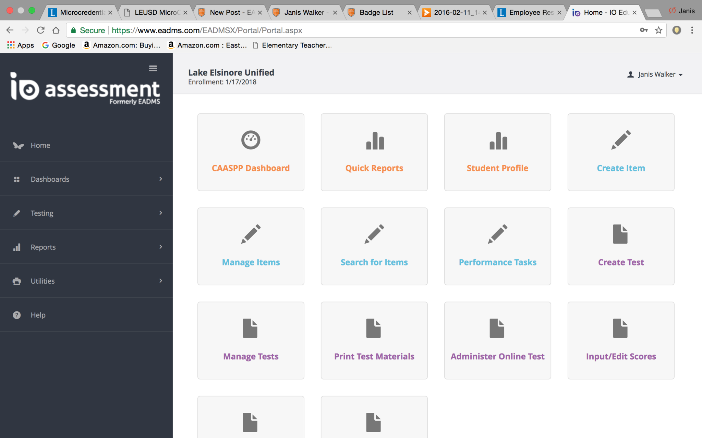The width and height of the screenshot is (702, 438).
Task: Click the Manage Items link
Action: 251,262
